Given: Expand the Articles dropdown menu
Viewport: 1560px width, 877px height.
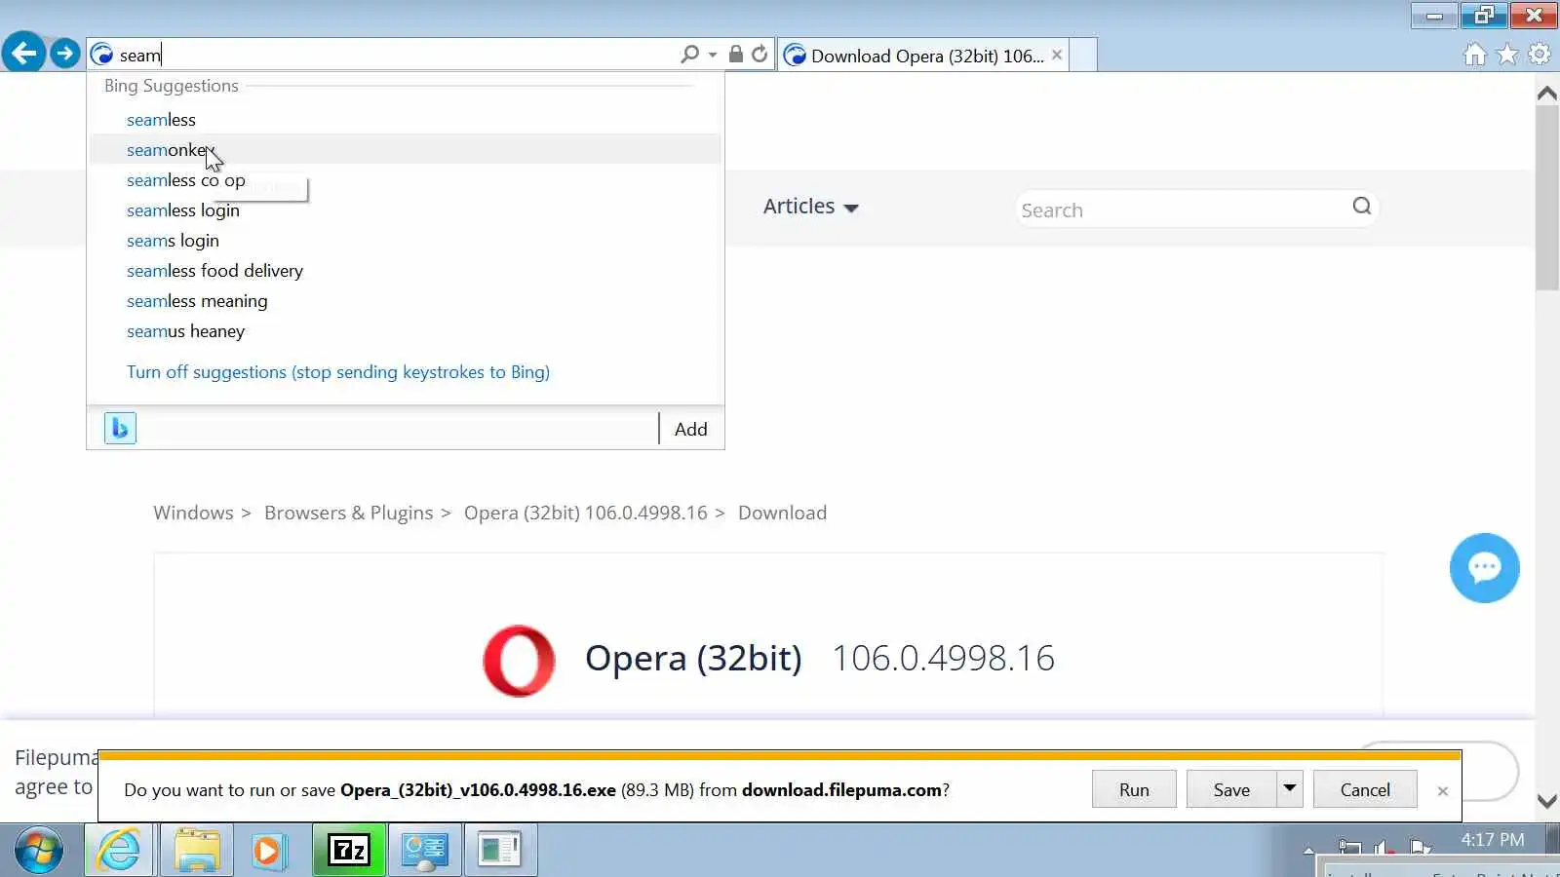Looking at the screenshot, I should pyautogui.click(x=810, y=207).
